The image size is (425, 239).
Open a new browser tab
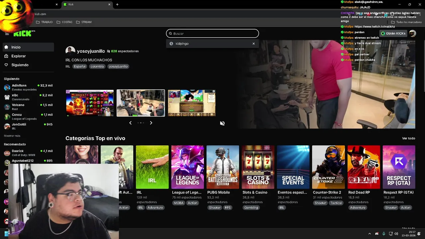[x=117, y=4]
